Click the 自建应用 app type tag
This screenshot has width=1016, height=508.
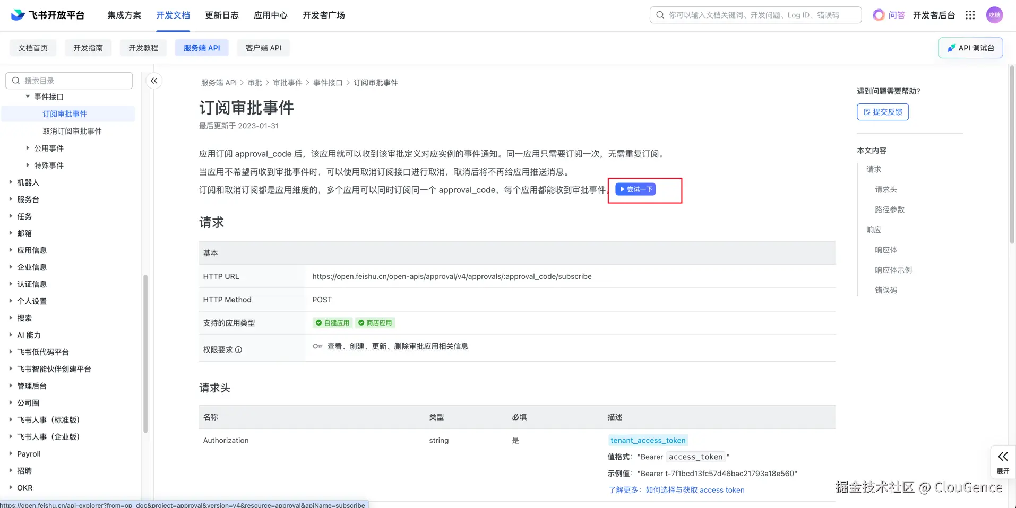332,322
